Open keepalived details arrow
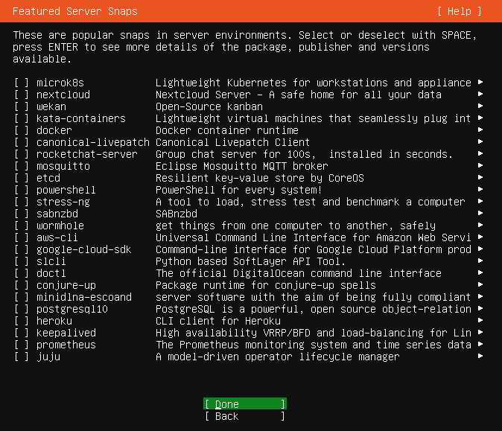Viewport: 502px width, 431px height. pyautogui.click(x=480, y=332)
